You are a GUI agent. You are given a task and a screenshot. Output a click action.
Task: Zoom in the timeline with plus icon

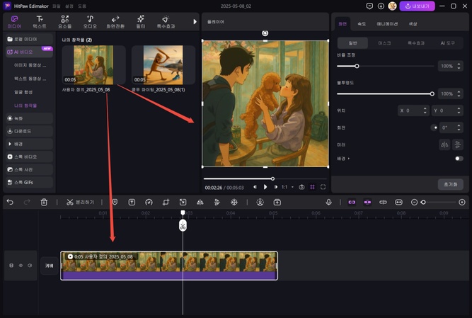coord(462,202)
